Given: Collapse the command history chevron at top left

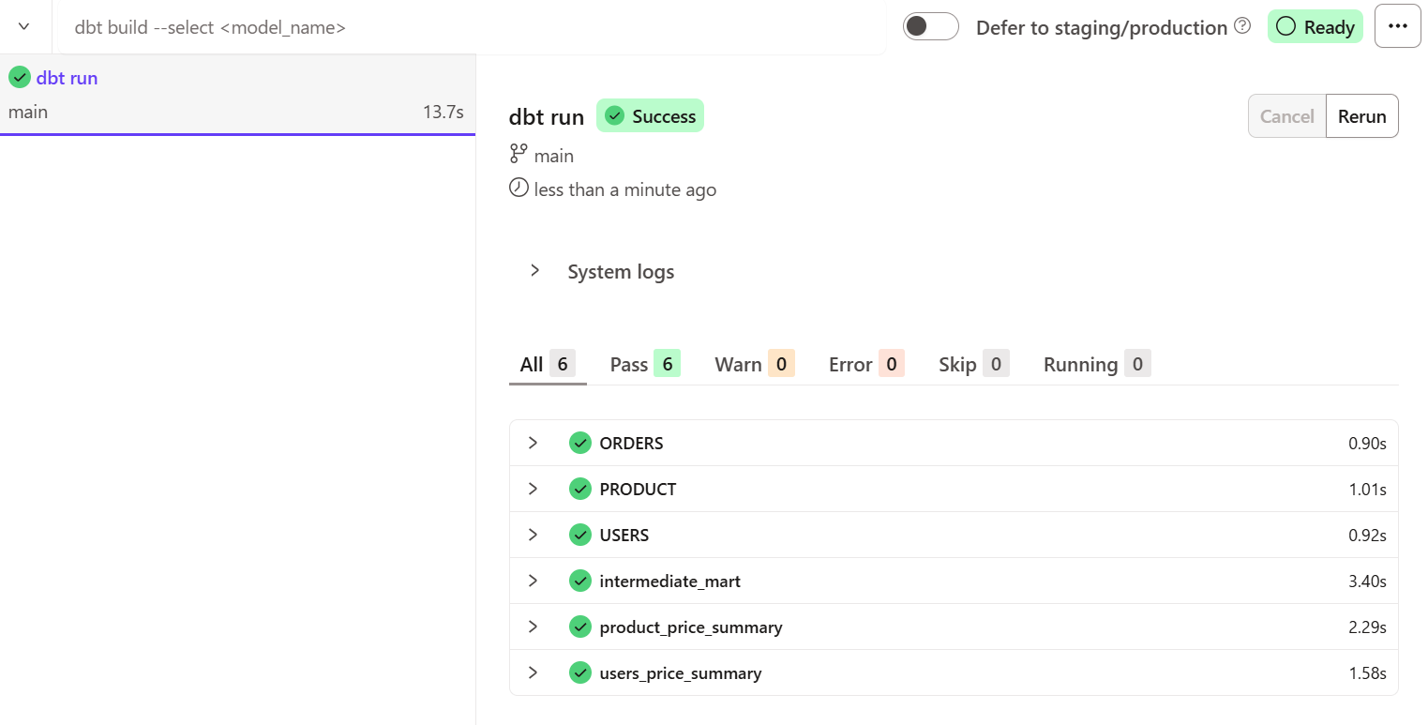Looking at the screenshot, I should tap(24, 26).
